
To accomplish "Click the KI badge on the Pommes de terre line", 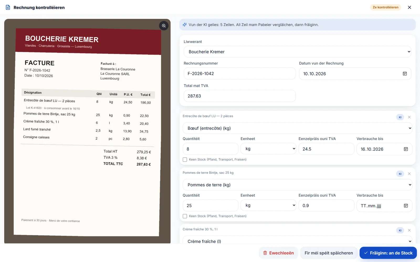I will tap(400, 174).
